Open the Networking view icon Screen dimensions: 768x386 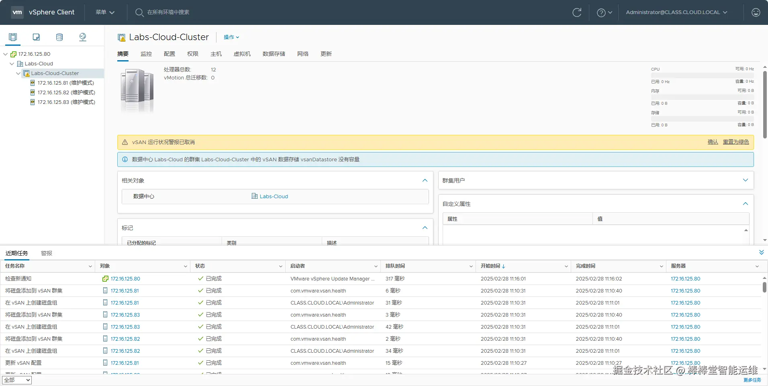pos(83,37)
